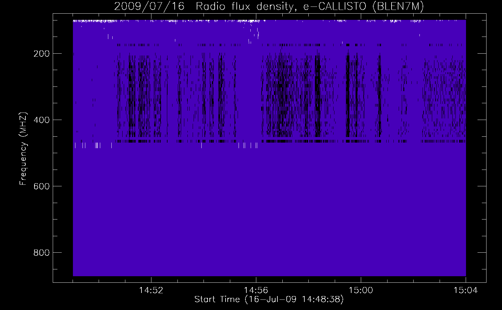Click the 'Start Time (16-Jul-09 14:48:38)' label

coord(269,299)
